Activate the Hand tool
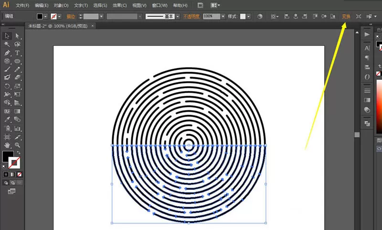Image resolution: width=382 pixels, height=230 pixels. click(x=7, y=146)
